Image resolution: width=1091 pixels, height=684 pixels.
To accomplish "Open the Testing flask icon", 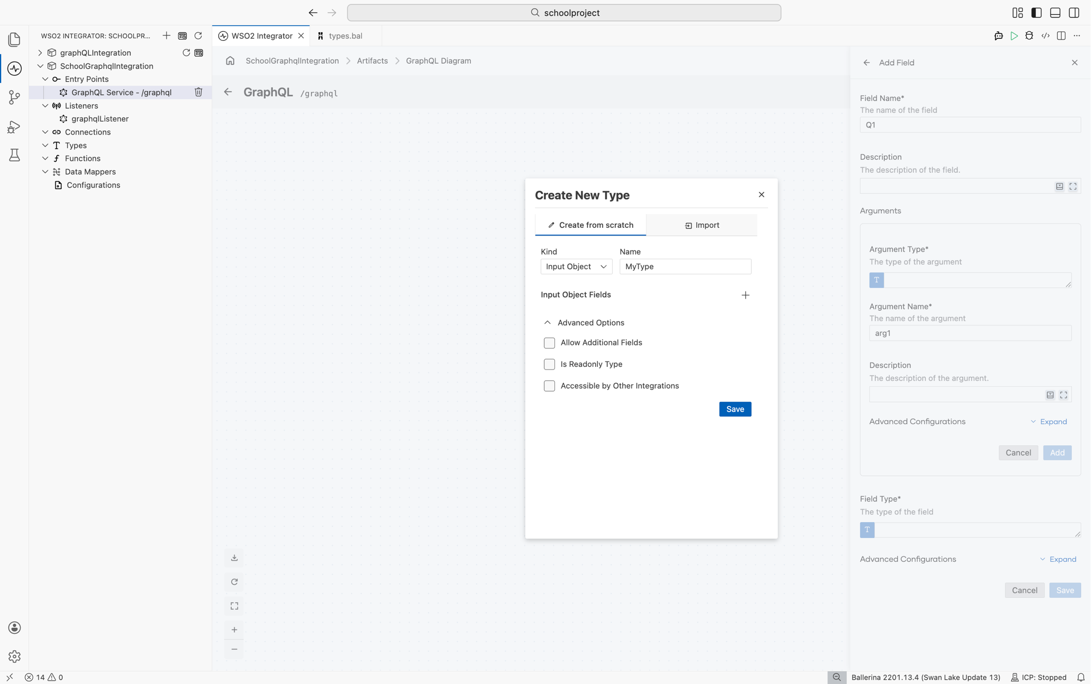I will (15, 155).
